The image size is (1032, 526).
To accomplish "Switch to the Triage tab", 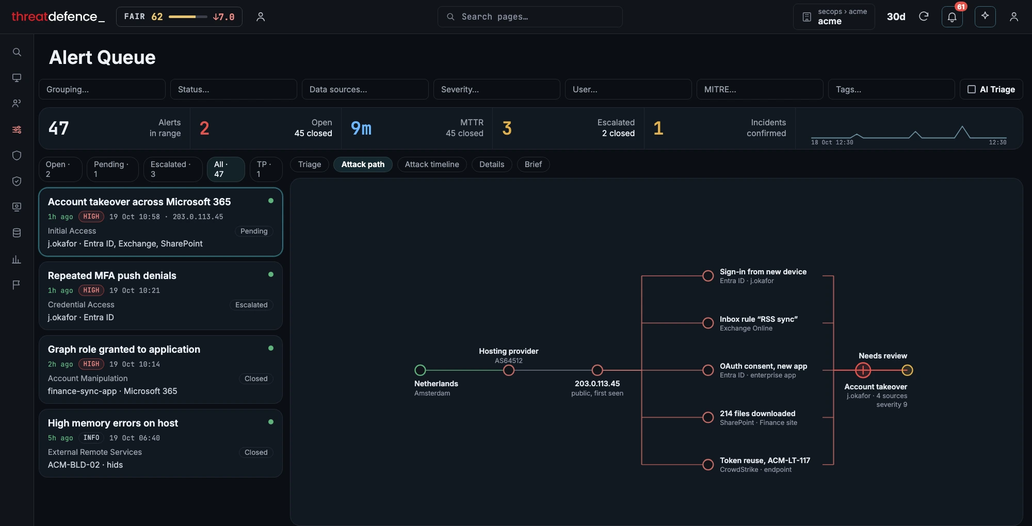I will point(310,165).
